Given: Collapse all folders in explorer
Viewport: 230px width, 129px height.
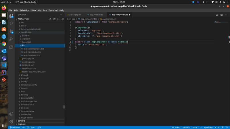Looking at the screenshot, I should point(63,19).
